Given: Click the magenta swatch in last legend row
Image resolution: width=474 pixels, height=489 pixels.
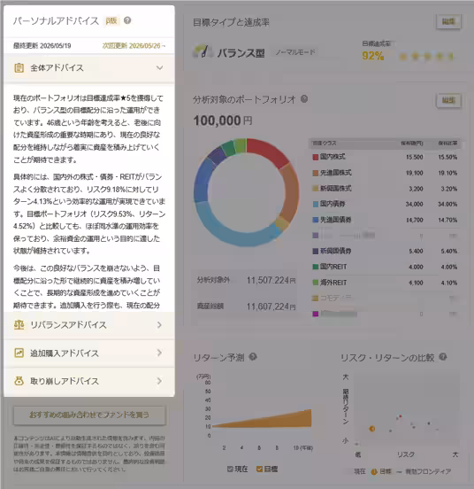Looking at the screenshot, I should tap(316, 314).
